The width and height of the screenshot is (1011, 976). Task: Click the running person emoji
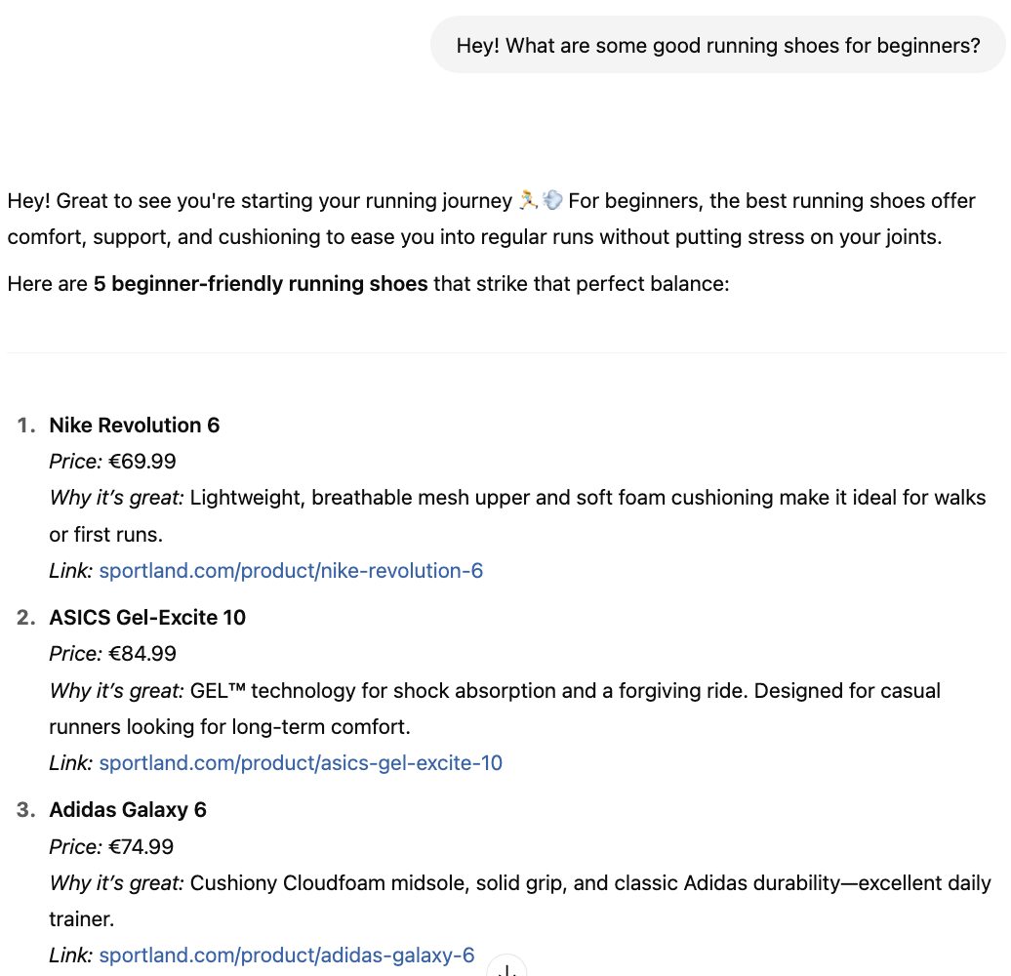[x=528, y=200]
